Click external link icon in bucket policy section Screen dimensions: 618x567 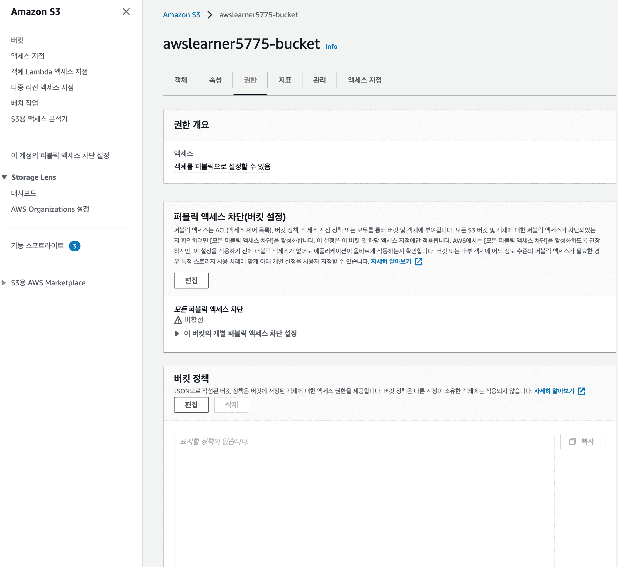[x=581, y=391]
